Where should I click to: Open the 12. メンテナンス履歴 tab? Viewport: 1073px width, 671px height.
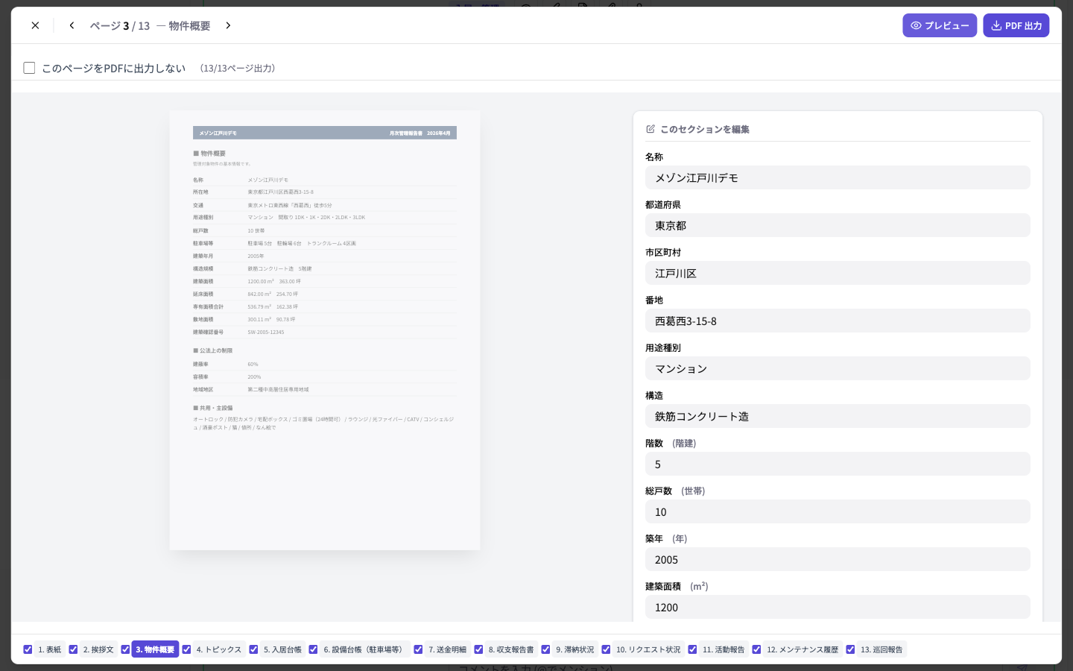(x=803, y=649)
